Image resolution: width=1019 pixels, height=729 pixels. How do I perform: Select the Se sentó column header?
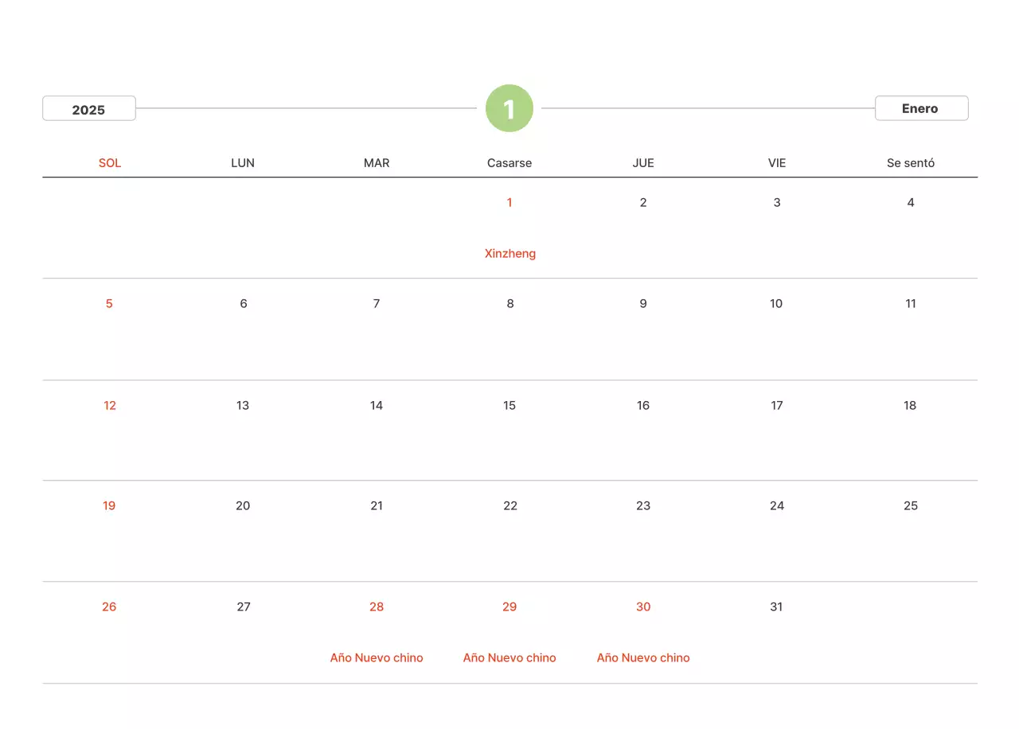(x=911, y=163)
